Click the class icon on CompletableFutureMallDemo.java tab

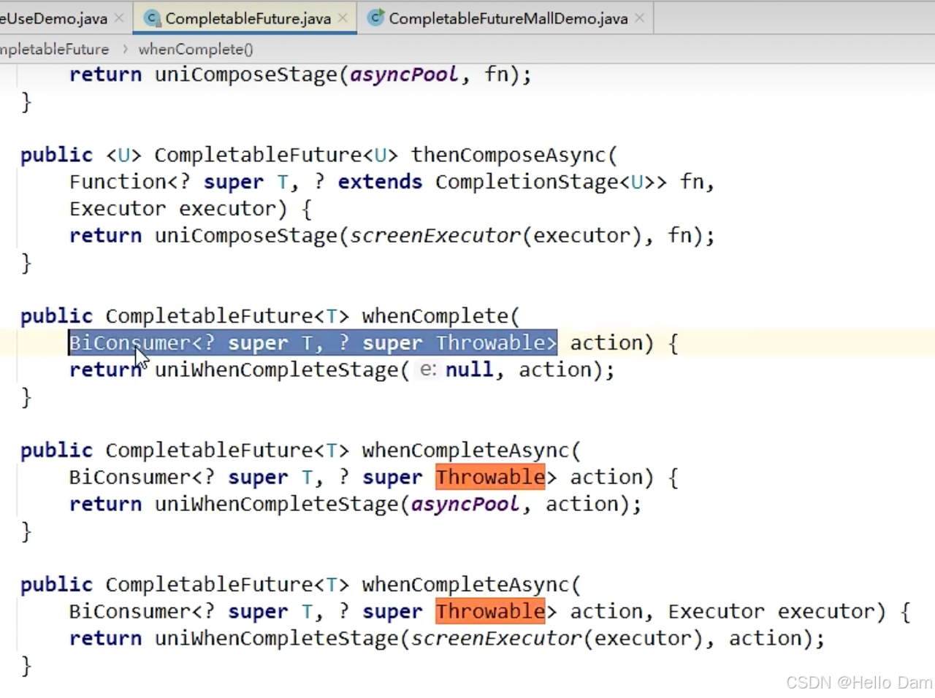[x=376, y=18]
